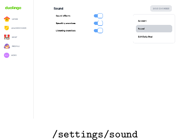Click the More text label
The height and width of the screenshot is (140, 190).
coord(14,55)
